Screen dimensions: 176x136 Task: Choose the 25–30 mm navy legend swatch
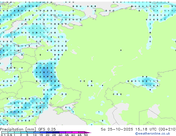tap(56, 132)
